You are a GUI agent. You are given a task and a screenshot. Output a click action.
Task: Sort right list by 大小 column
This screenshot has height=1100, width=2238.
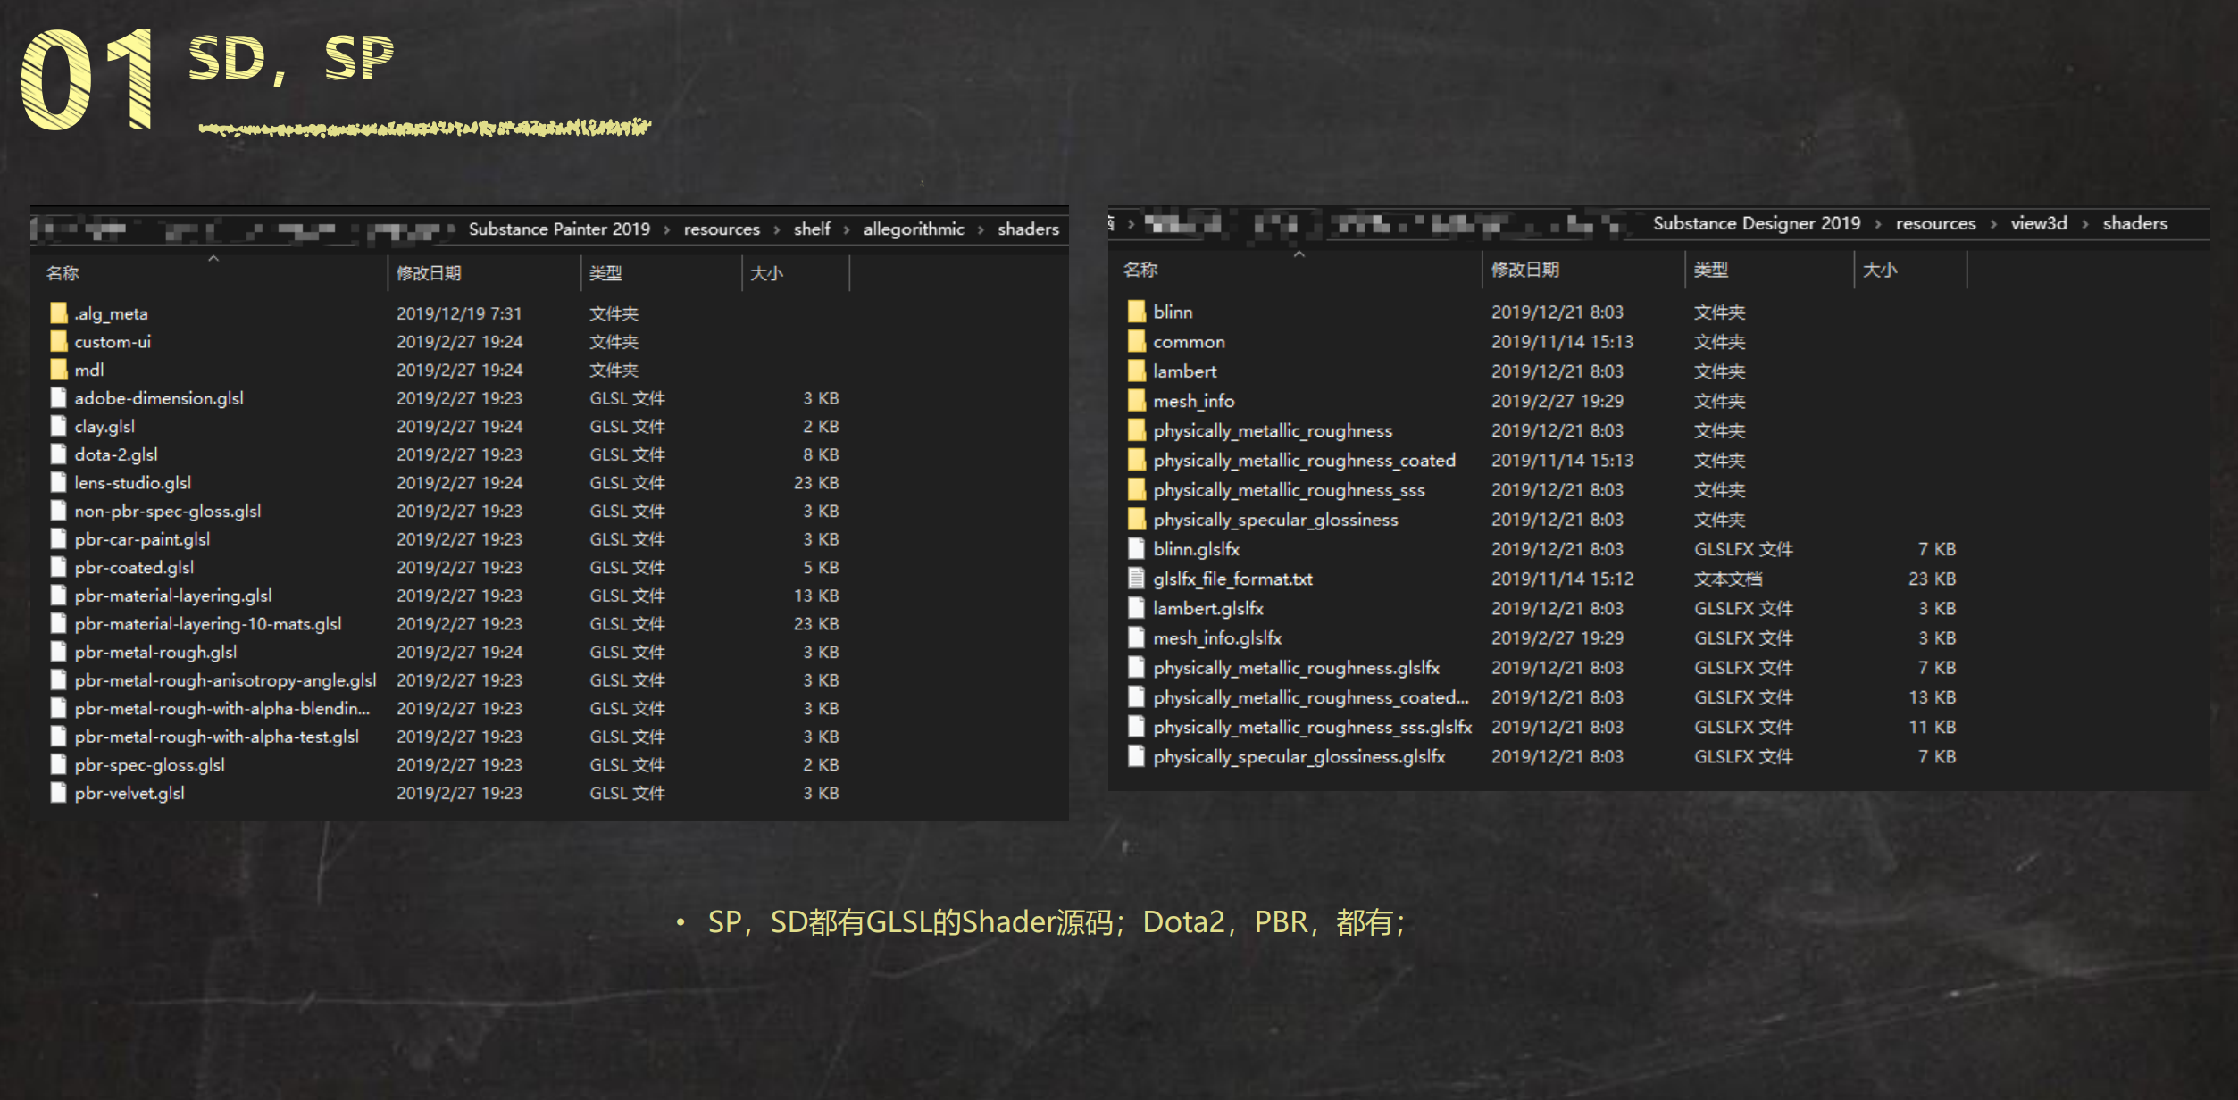click(1880, 270)
